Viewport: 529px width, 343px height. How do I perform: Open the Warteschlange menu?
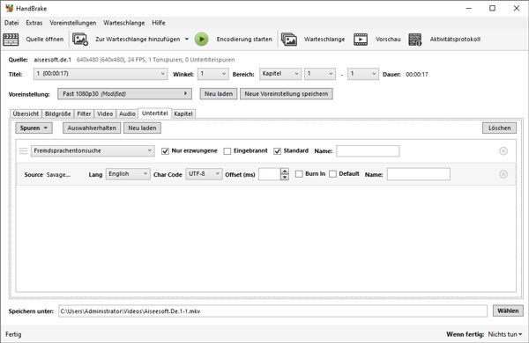pyautogui.click(x=124, y=23)
